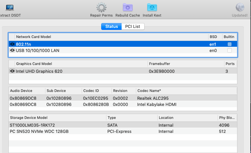Select the USB 10/100/1000 LAN row text

tap(38, 51)
